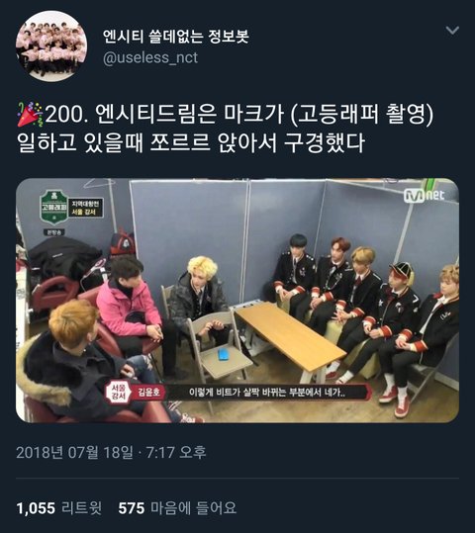The image size is (475, 533).
Task: Open the attached TV screenshot image
Action: 237,301
